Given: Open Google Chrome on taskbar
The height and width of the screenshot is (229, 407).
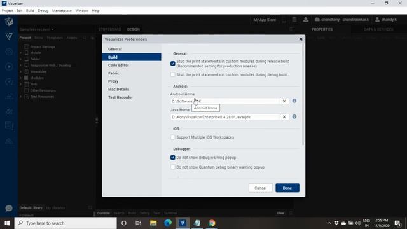Looking at the screenshot, I should [212, 223].
